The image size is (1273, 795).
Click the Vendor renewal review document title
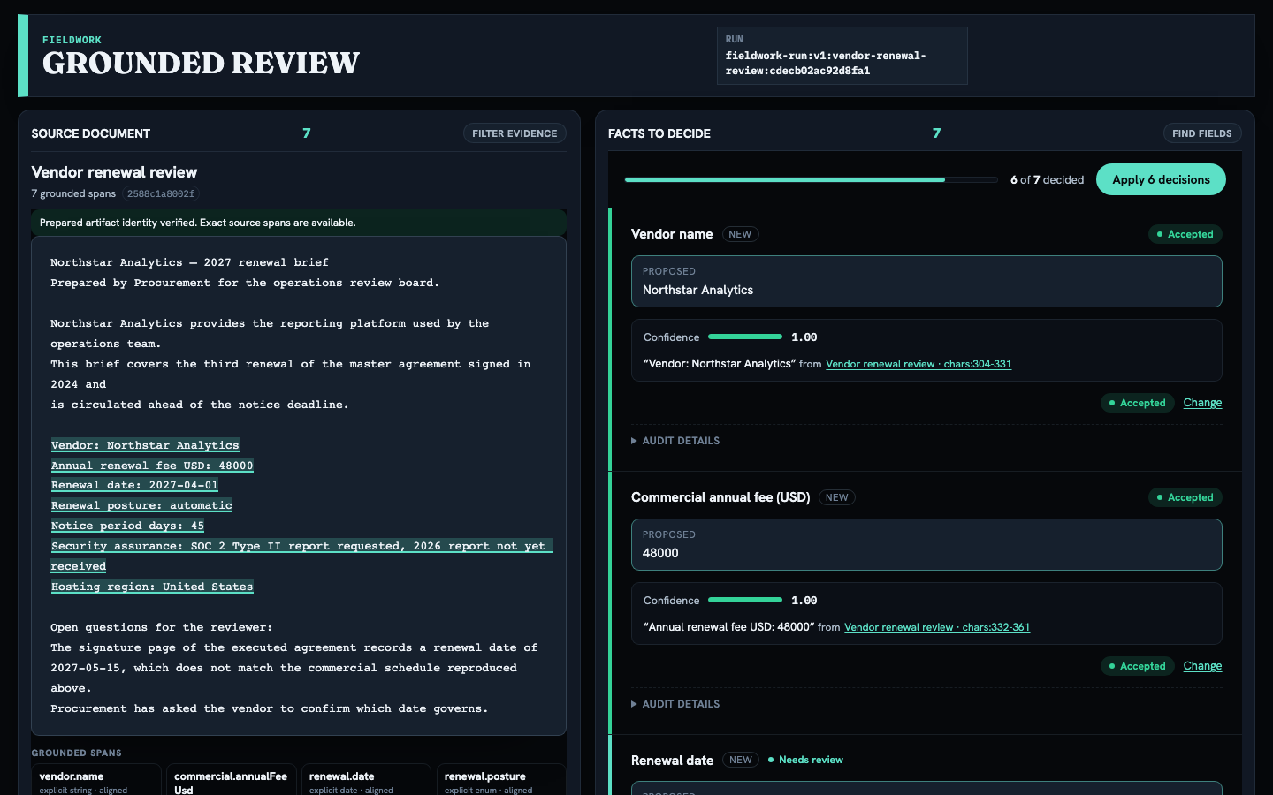[x=115, y=172]
